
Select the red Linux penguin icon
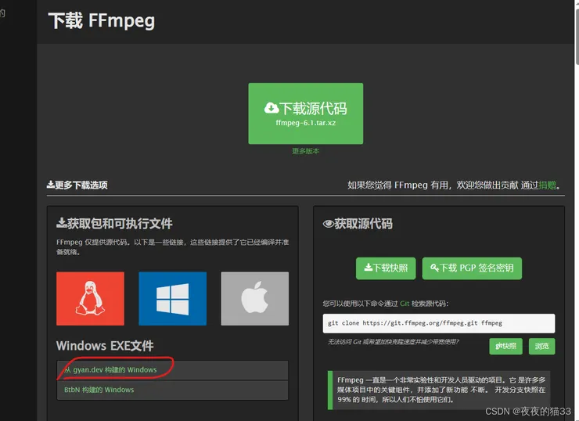coord(90,298)
